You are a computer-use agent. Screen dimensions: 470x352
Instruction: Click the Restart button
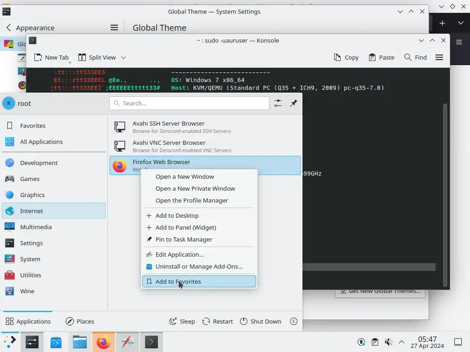pyautogui.click(x=218, y=321)
